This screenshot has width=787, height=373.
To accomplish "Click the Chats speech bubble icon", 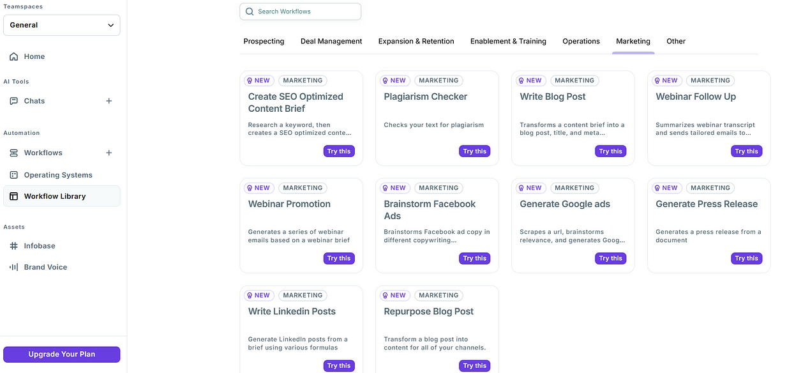I will coord(13,101).
